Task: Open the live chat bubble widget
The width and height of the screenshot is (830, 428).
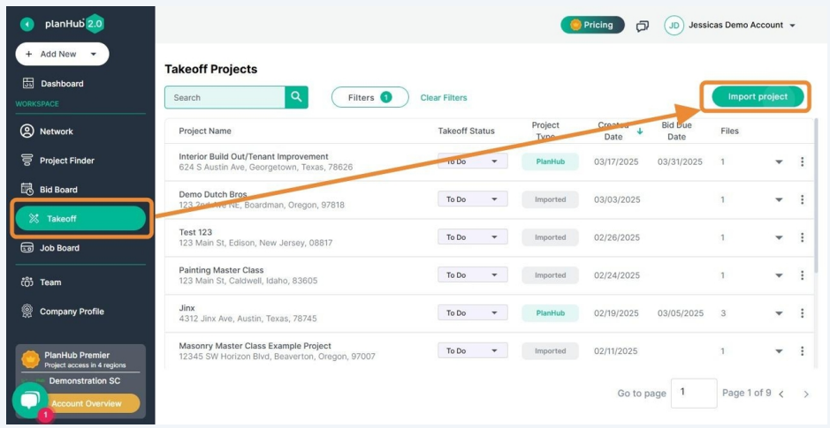Action: 30,400
